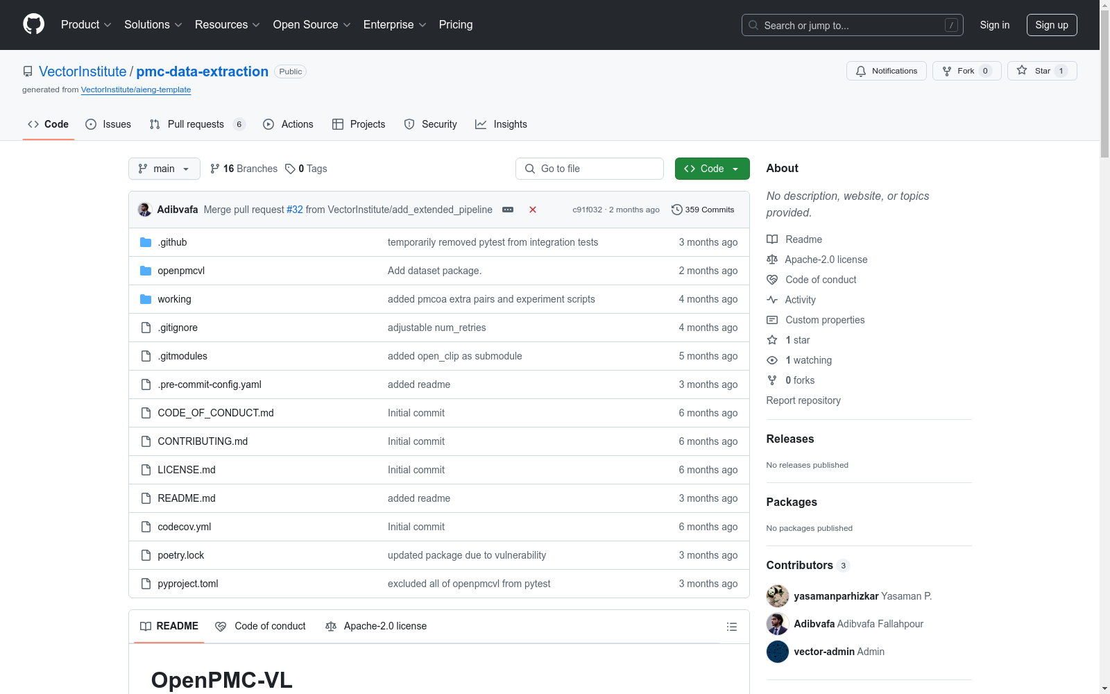Screen dimensions: 1110x694
Task: View the Insights tab
Action: (x=501, y=124)
